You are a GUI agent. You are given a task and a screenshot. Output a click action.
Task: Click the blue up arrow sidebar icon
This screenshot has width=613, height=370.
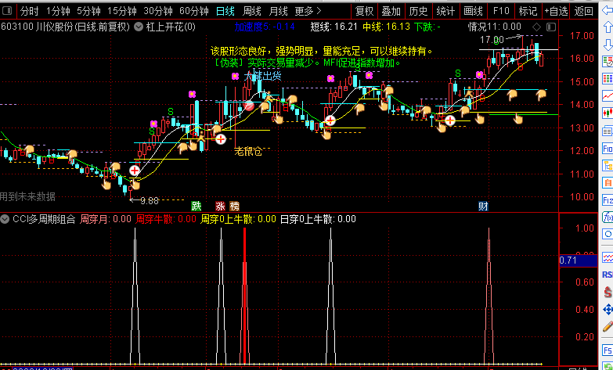[x=608, y=27]
